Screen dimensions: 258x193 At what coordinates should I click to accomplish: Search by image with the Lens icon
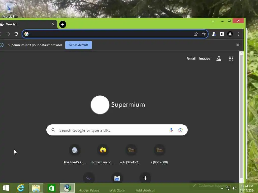tap(180, 130)
